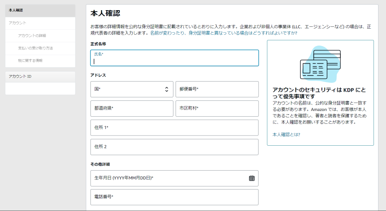Click the 本人確認とは? link
This screenshot has height=211, width=386.
[286, 134]
